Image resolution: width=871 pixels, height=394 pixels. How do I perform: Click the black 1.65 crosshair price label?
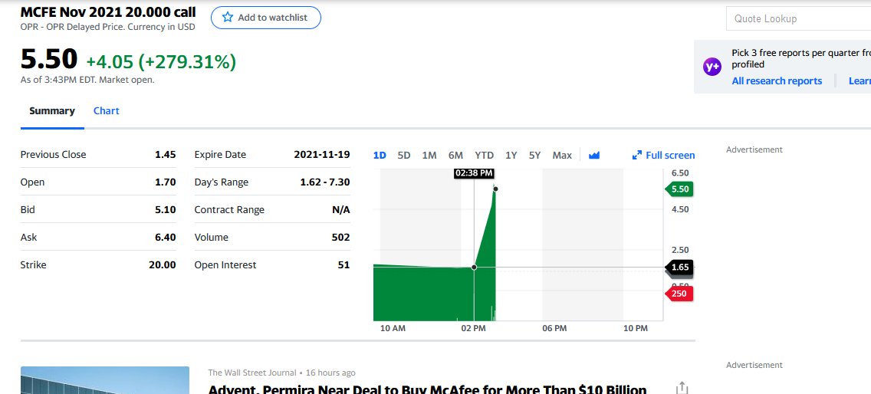[x=679, y=268]
